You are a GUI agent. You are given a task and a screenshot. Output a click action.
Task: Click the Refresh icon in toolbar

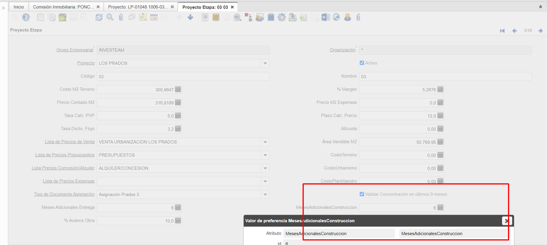point(99,17)
